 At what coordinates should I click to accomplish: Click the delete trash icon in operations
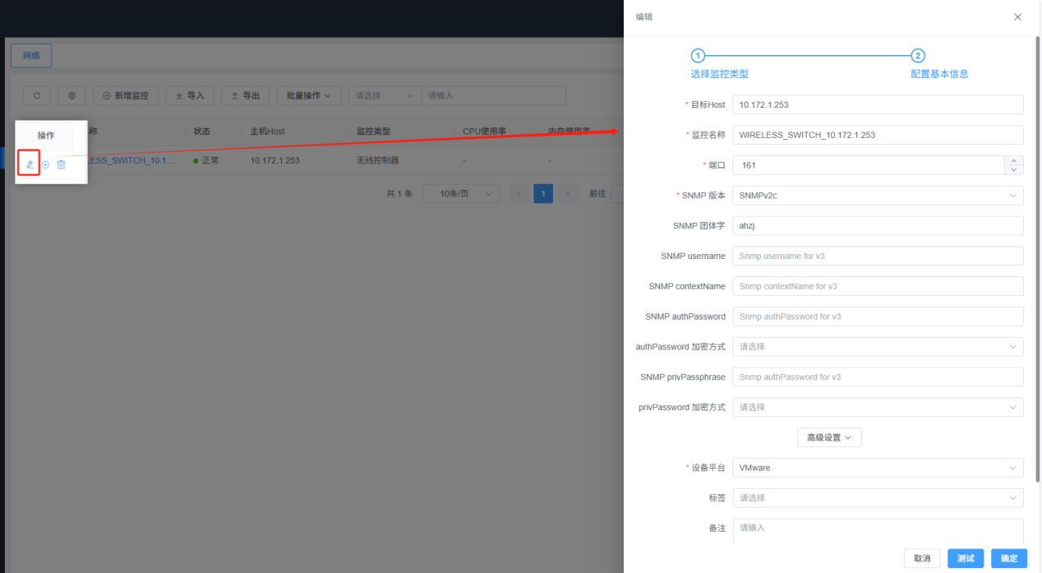61,164
